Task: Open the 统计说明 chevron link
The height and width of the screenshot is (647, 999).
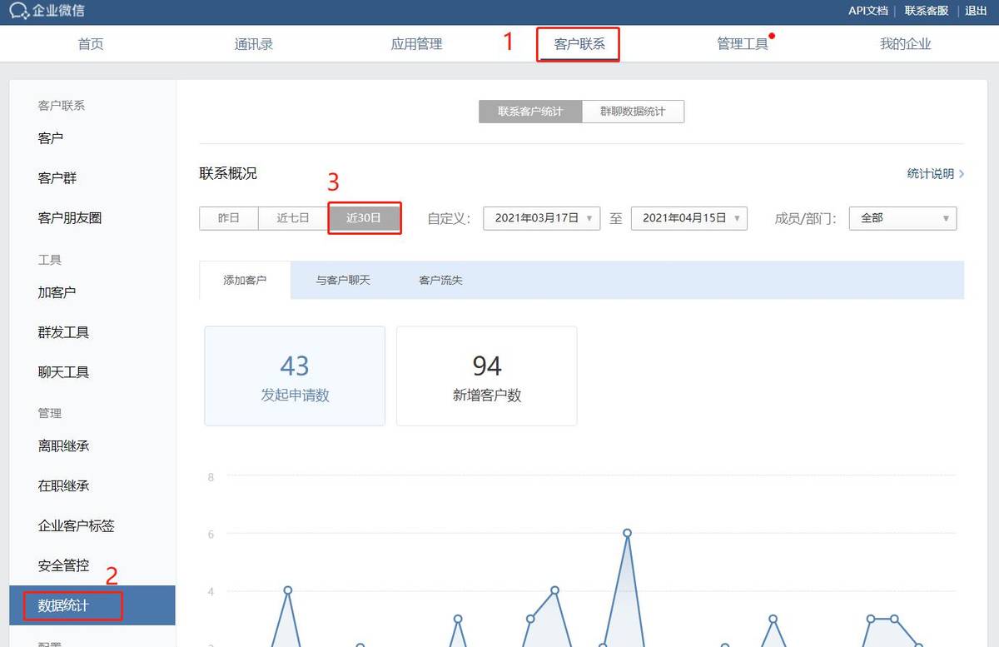Action: (936, 174)
